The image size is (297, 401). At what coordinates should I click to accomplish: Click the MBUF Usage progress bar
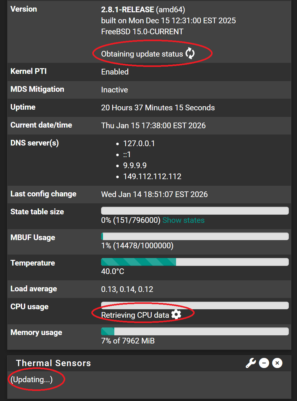pos(195,236)
